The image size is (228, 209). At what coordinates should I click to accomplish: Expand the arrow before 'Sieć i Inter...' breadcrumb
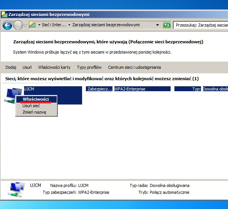[39, 25]
